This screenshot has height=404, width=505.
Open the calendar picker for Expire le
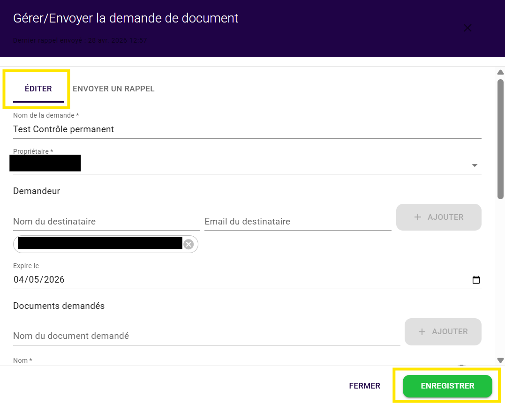coord(476,280)
